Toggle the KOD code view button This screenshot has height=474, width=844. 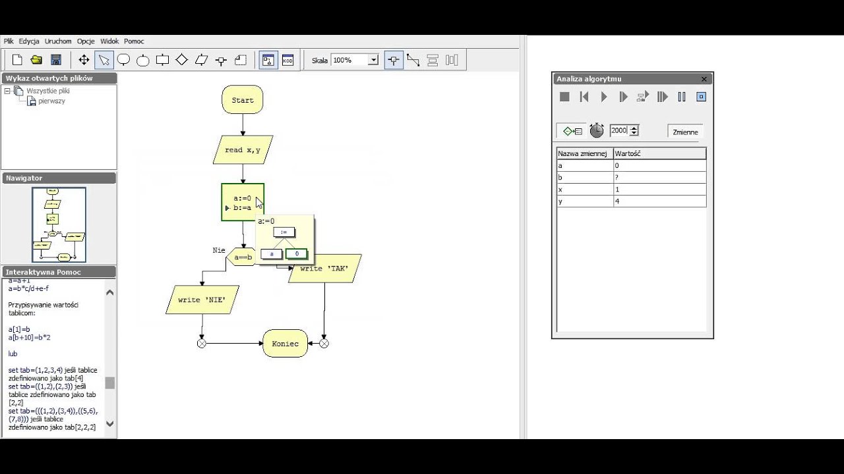[x=288, y=60]
